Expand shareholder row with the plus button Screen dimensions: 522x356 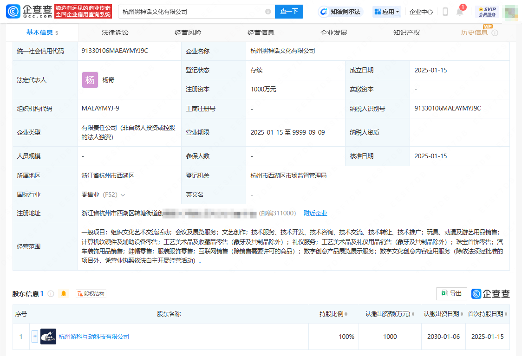point(35,336)
